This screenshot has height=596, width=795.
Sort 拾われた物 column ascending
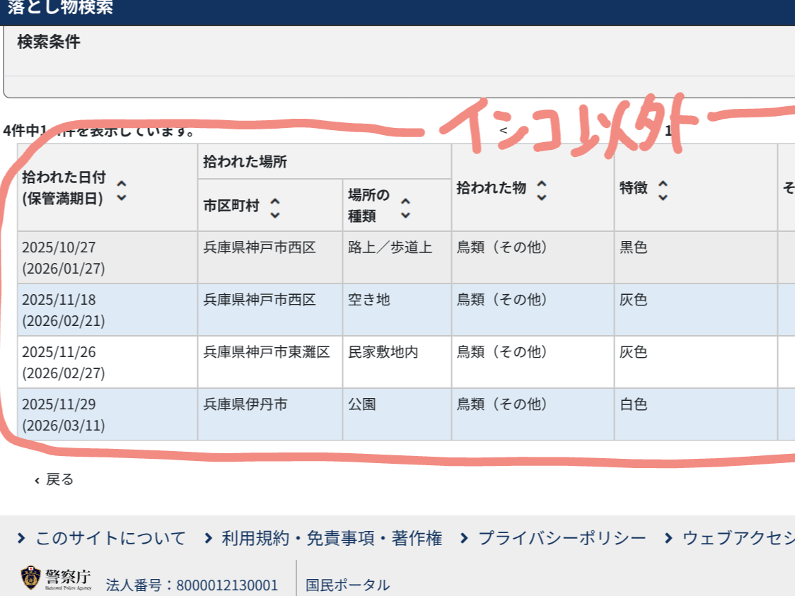point(542,182)
